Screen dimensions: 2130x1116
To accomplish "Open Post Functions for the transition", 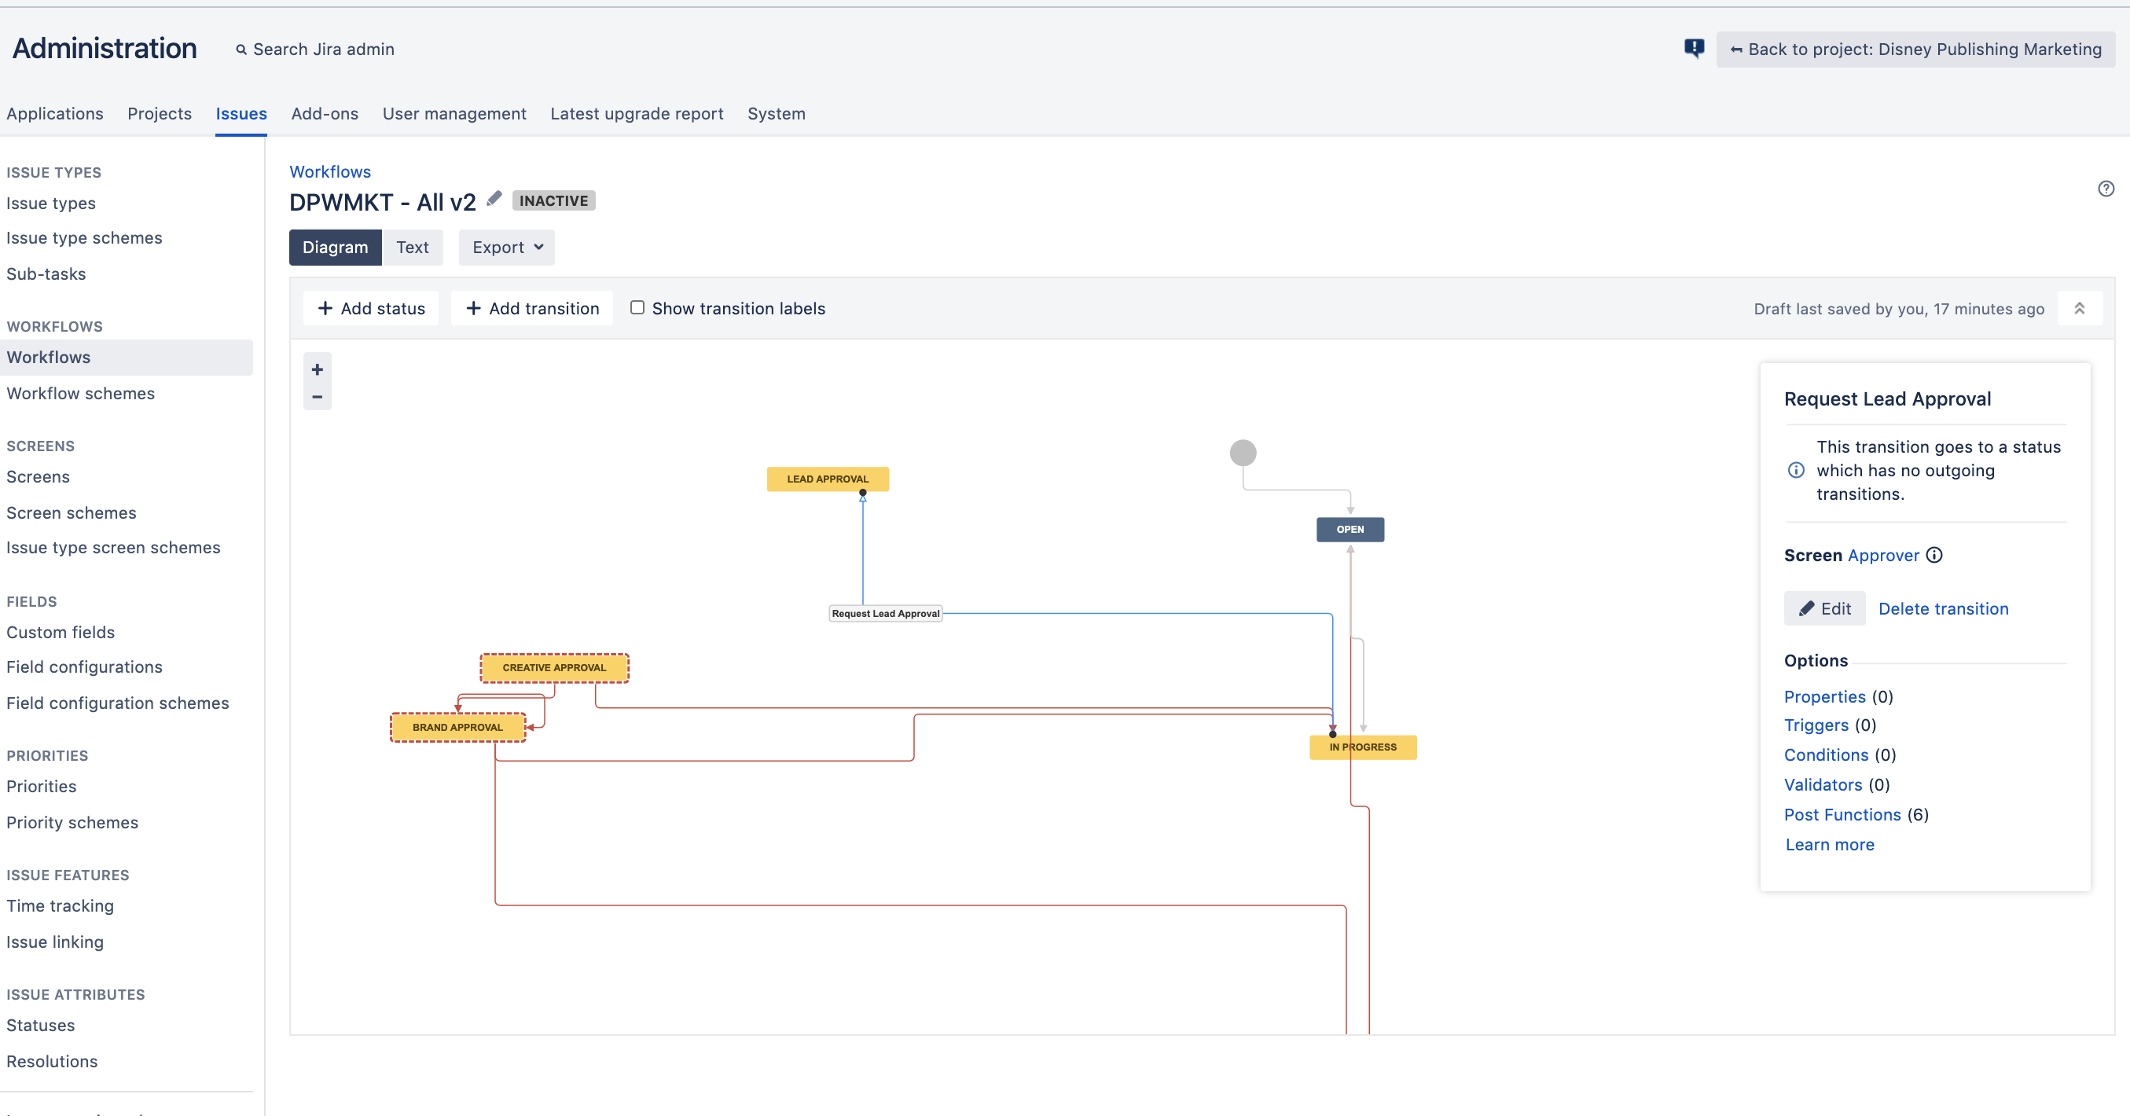I will coord(1842,814).
